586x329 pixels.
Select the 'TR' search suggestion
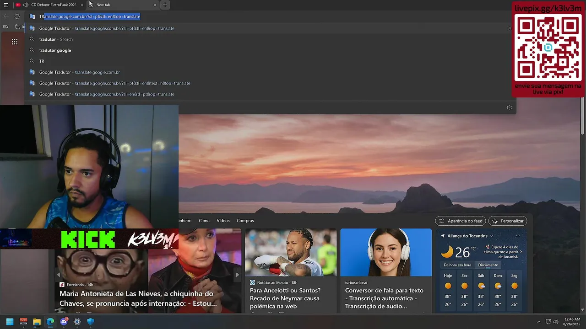(270, 61)
